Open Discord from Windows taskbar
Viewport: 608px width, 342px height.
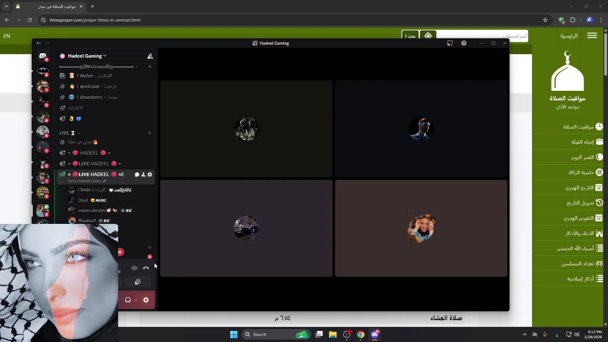coord(375,334)
